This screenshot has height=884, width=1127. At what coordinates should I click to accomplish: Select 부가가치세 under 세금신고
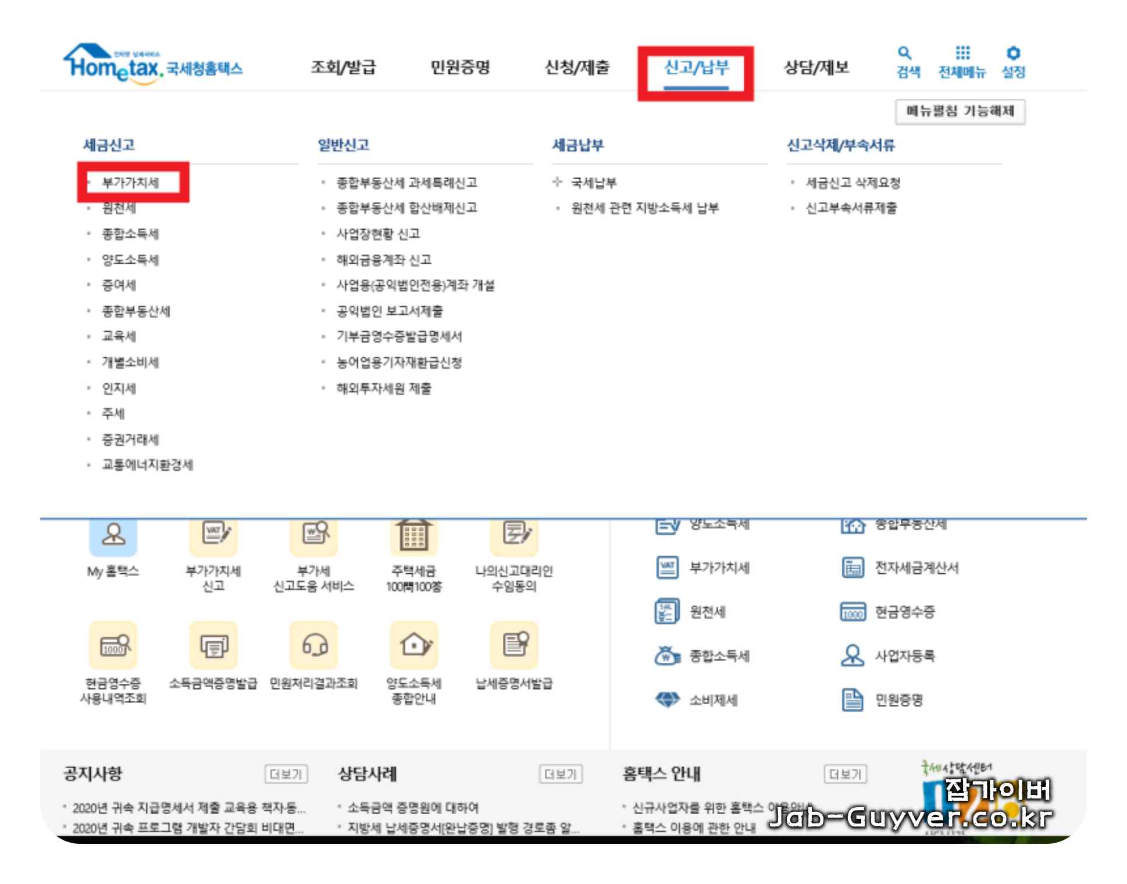pos(131,183)
